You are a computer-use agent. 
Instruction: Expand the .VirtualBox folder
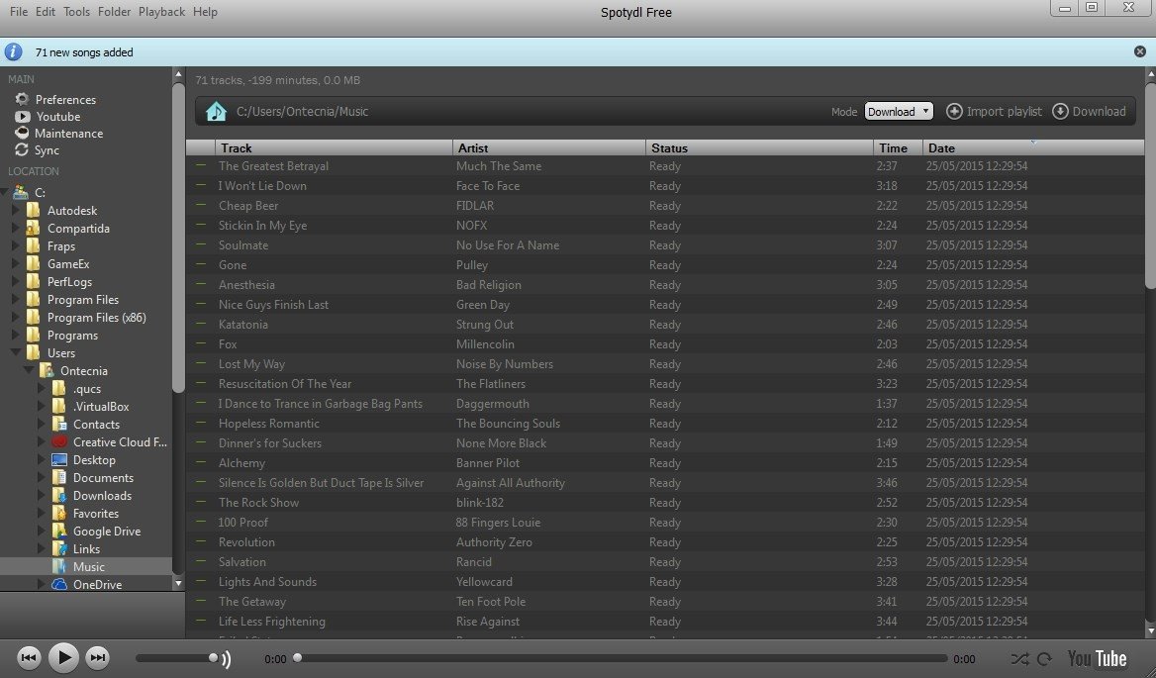coord(42,406)
